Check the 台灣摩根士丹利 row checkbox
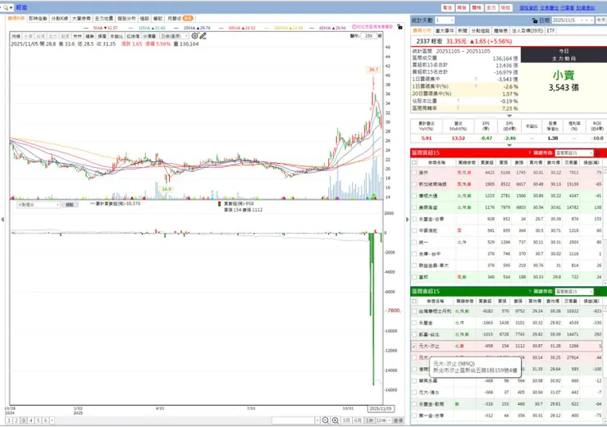The height and width of the screenshot is (427, 607). coord(414,311)
